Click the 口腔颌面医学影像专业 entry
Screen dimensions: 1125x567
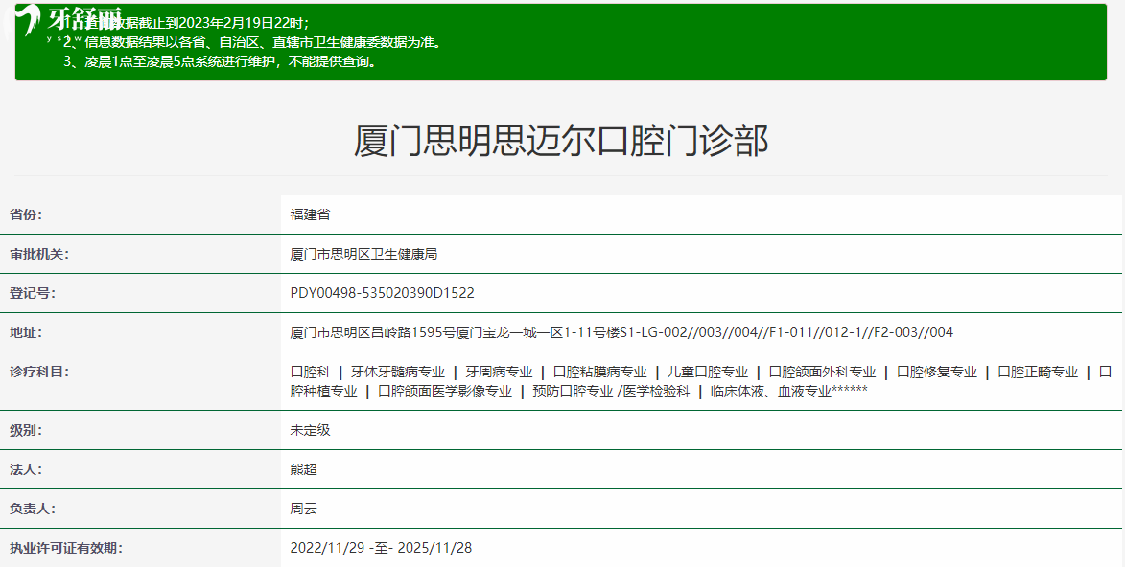[445, 392]
